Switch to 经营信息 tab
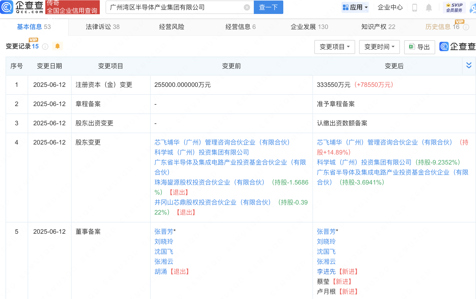 [x=240, y=27]
